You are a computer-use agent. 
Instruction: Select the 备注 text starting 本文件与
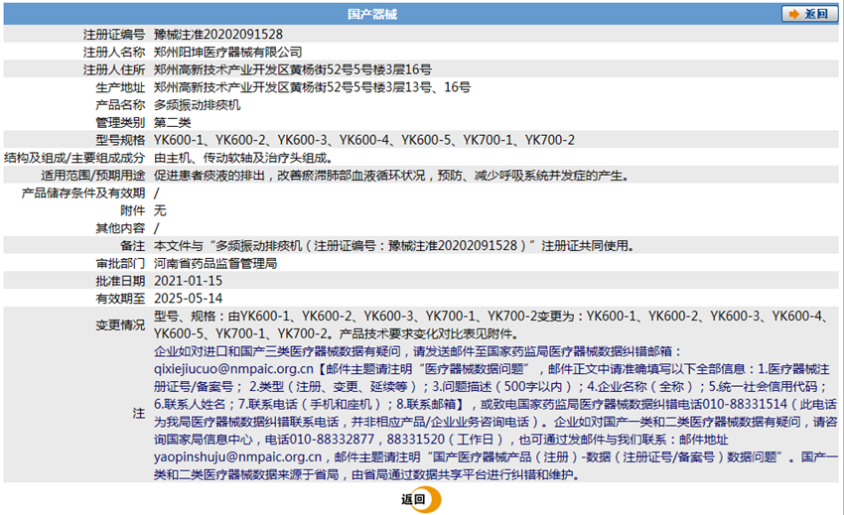click(x=394, y=246)
